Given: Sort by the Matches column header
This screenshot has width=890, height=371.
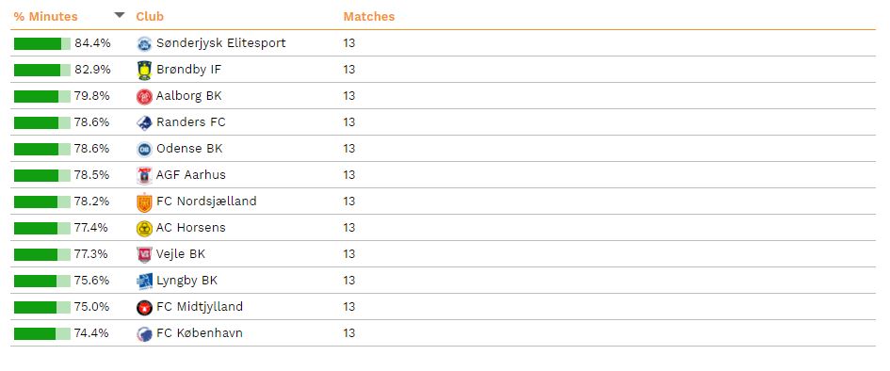Looking at the screenshot, I should point(369,16).
